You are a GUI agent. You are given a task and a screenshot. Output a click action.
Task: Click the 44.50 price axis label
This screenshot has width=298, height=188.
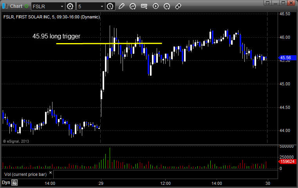[285, 107]
